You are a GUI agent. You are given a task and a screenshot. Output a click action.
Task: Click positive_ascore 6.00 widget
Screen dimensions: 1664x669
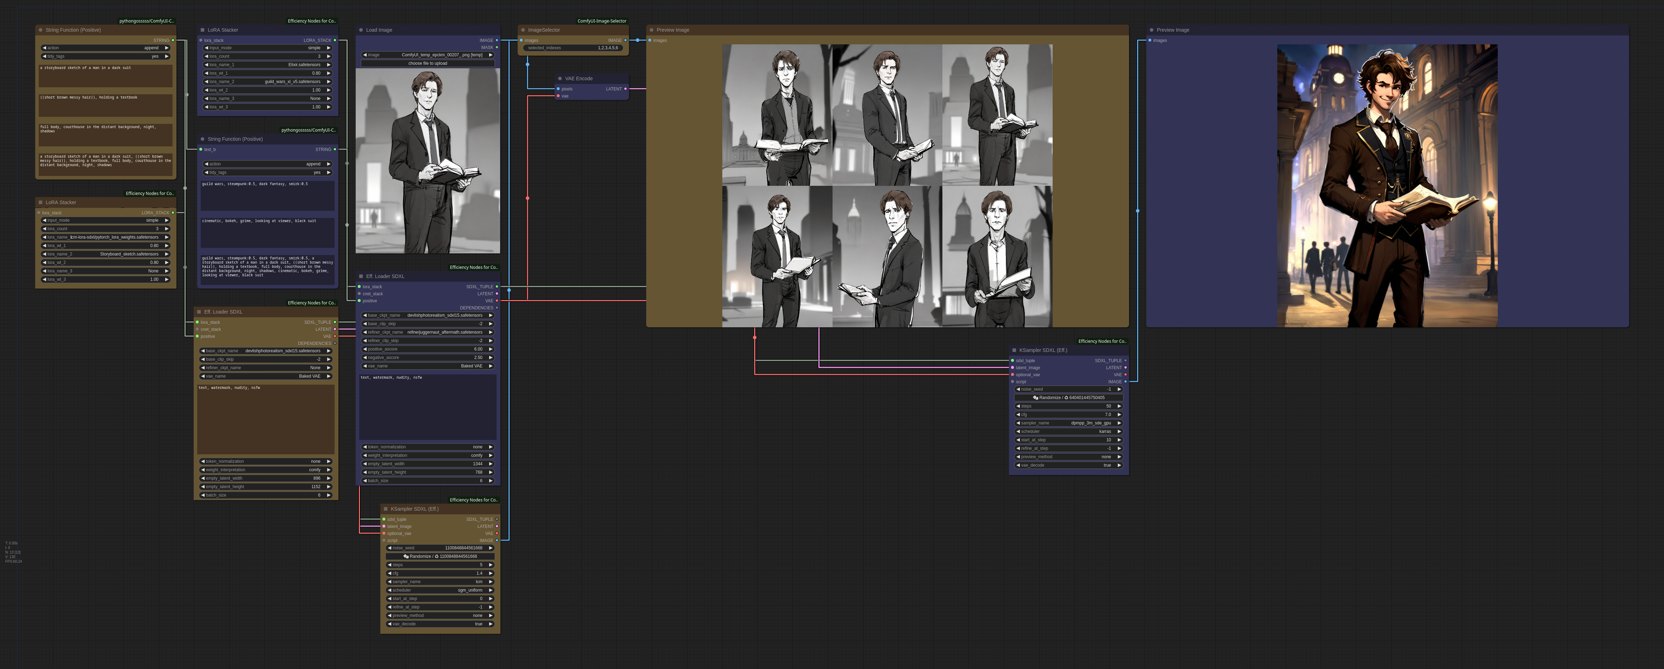428,349
